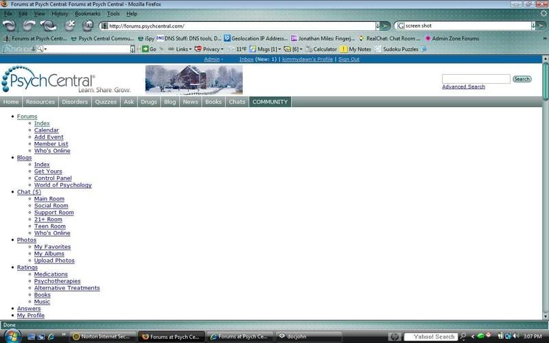Screen dimensions: 549x343
Task: Click the PsychCentral logo
Action: tap(66, 80)
